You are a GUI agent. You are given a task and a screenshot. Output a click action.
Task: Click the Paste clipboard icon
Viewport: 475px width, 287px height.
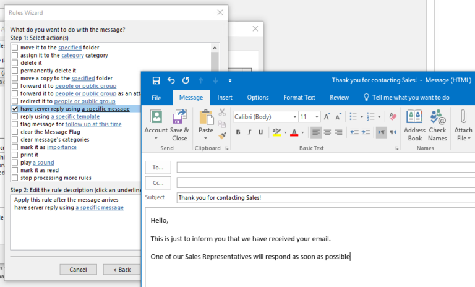(206, 121)
